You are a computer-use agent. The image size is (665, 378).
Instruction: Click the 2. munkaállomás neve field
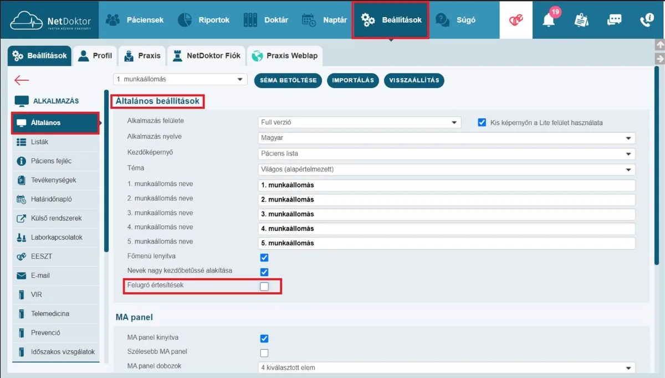pos(447,200)
